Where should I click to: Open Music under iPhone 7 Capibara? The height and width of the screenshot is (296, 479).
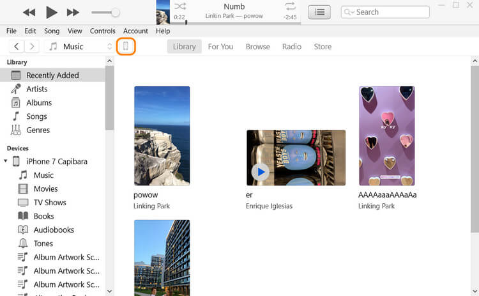[x=43, y=175]
